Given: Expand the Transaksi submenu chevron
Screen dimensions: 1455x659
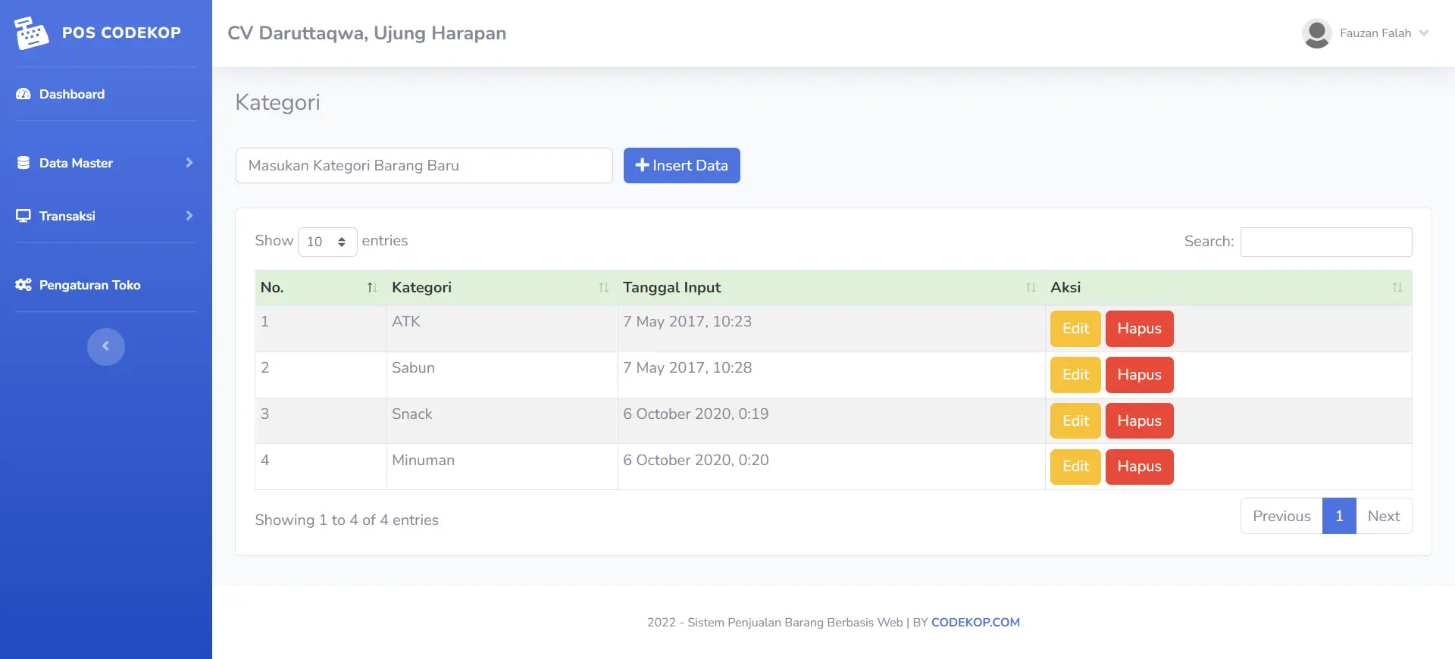Looking at the screenshot, I should pyautogui.click(x=189, y=216).
